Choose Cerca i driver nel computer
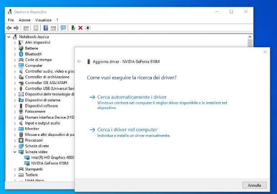Viewport: 277px width, 194px height. (127, 129)
